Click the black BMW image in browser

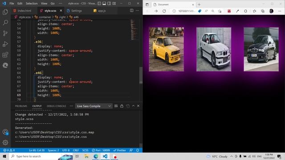(x=261, y=49)
